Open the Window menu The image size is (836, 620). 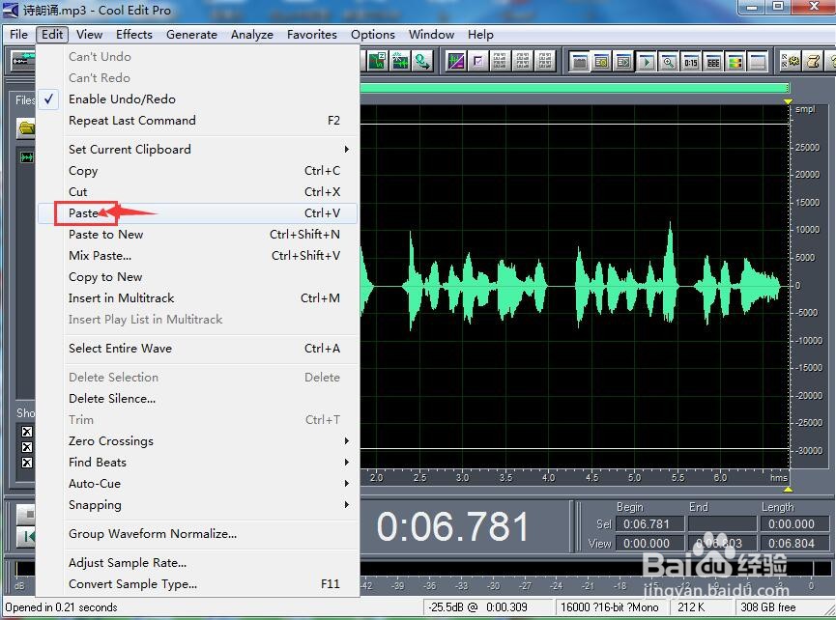point(431,35)
